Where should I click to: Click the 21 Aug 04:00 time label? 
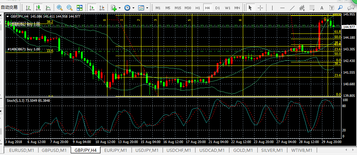(218, 142)
